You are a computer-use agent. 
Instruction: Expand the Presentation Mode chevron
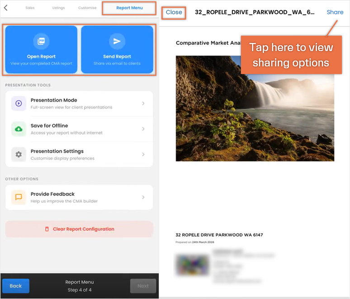[x=143, y=103]
